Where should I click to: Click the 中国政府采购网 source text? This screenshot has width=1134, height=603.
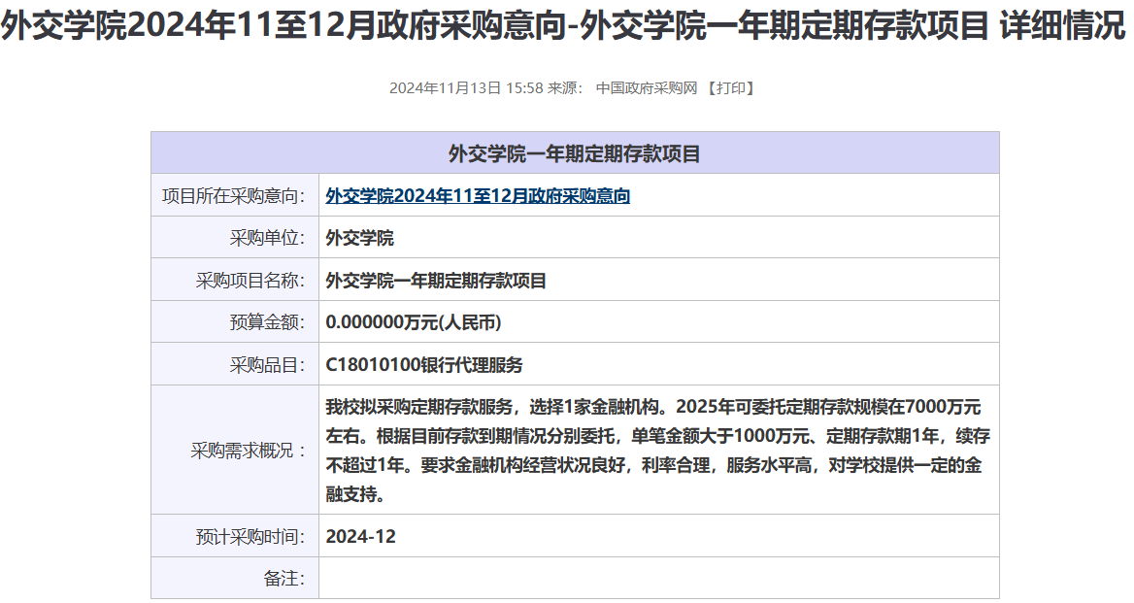click(x=647, y=88)
